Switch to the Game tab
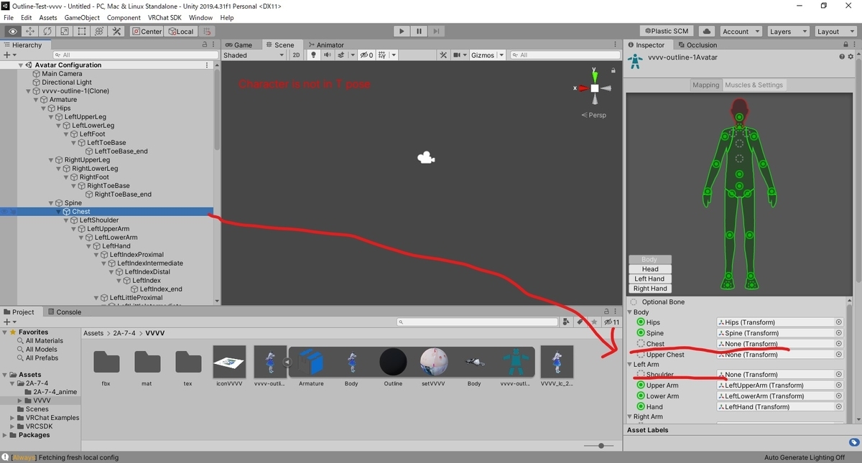 (x=239, y=45)
